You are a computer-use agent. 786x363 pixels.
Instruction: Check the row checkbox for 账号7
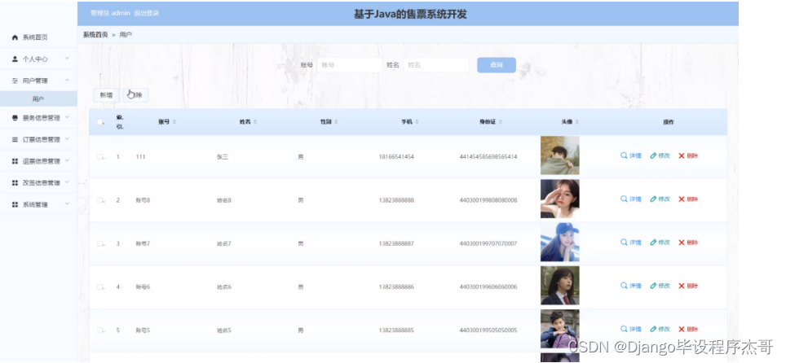coord(99,243)
